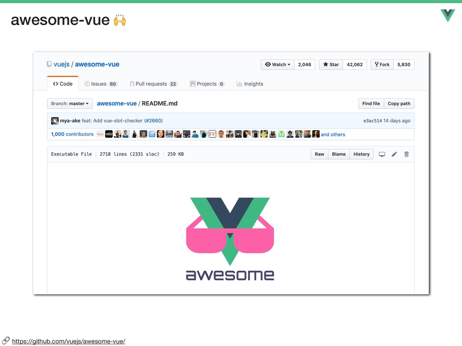Open the Pull requests tab
This screenshot has width=462, height=346.
[153, 84]
